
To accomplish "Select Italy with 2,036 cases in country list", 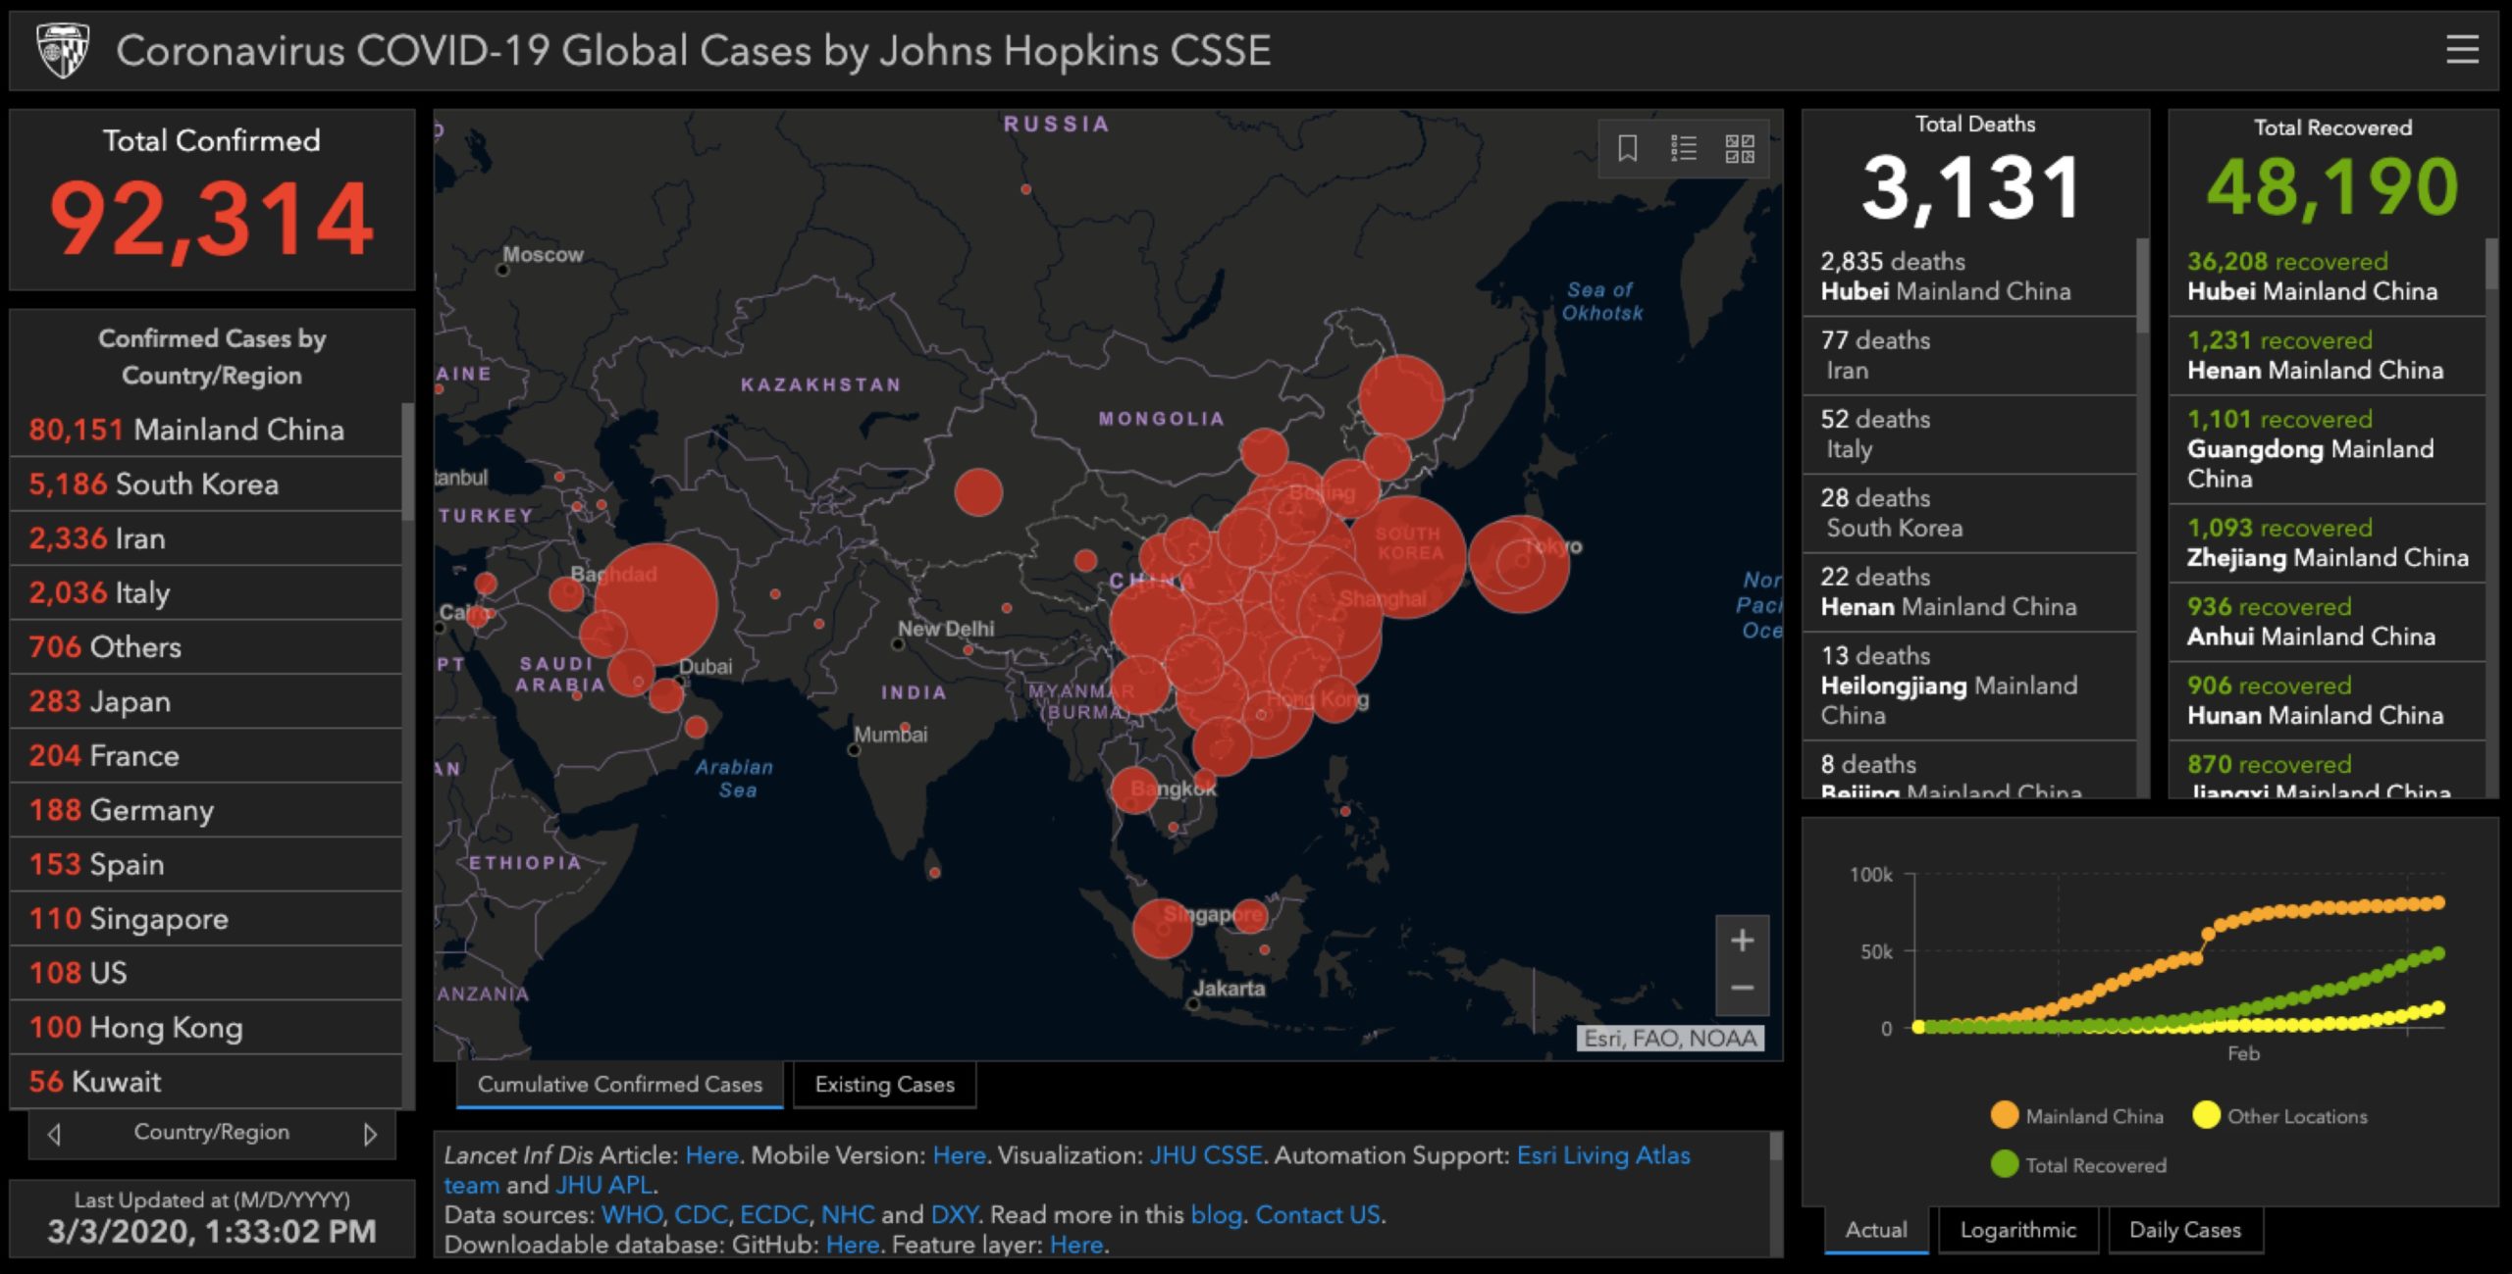I will pos(206,592).
